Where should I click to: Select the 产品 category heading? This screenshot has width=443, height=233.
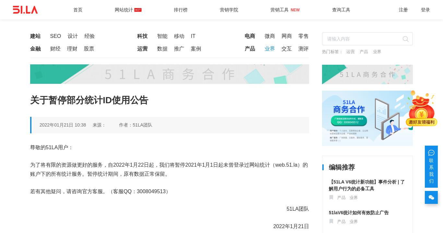(x=250, y=49)
